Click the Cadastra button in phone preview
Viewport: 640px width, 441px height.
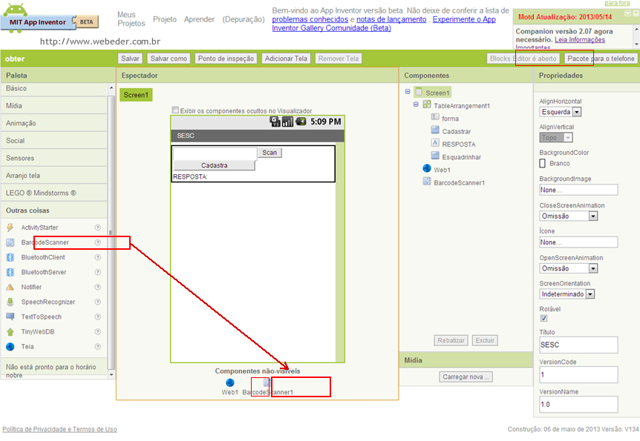click(214, 165)
